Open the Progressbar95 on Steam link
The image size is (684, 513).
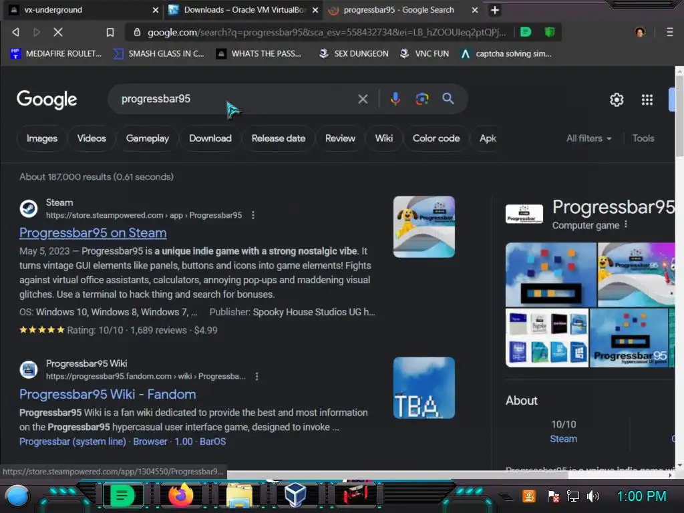(93, 233)
